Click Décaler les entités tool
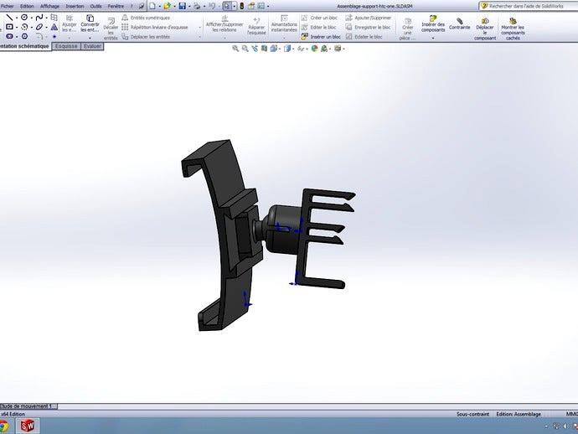Viewport: 578px width, 434px height. click(x=111, y=28)
